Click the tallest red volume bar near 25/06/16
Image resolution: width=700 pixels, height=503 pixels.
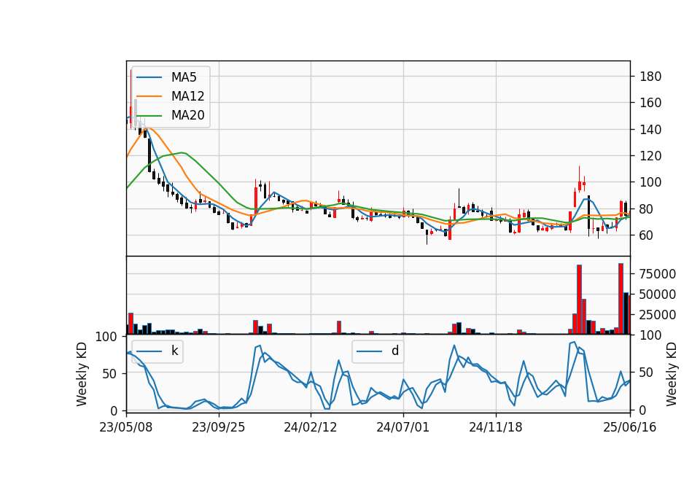(x=621, y=299)
